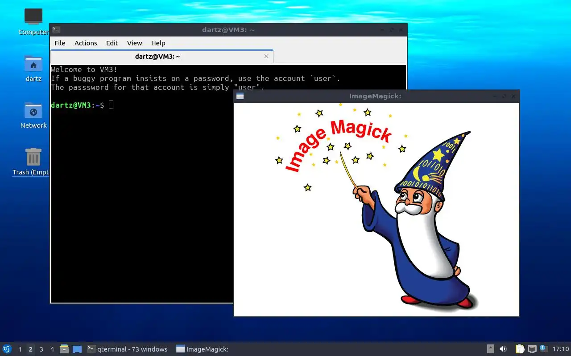
Task: Open the volume control tray icon
Action: click(x=503, y=349)
